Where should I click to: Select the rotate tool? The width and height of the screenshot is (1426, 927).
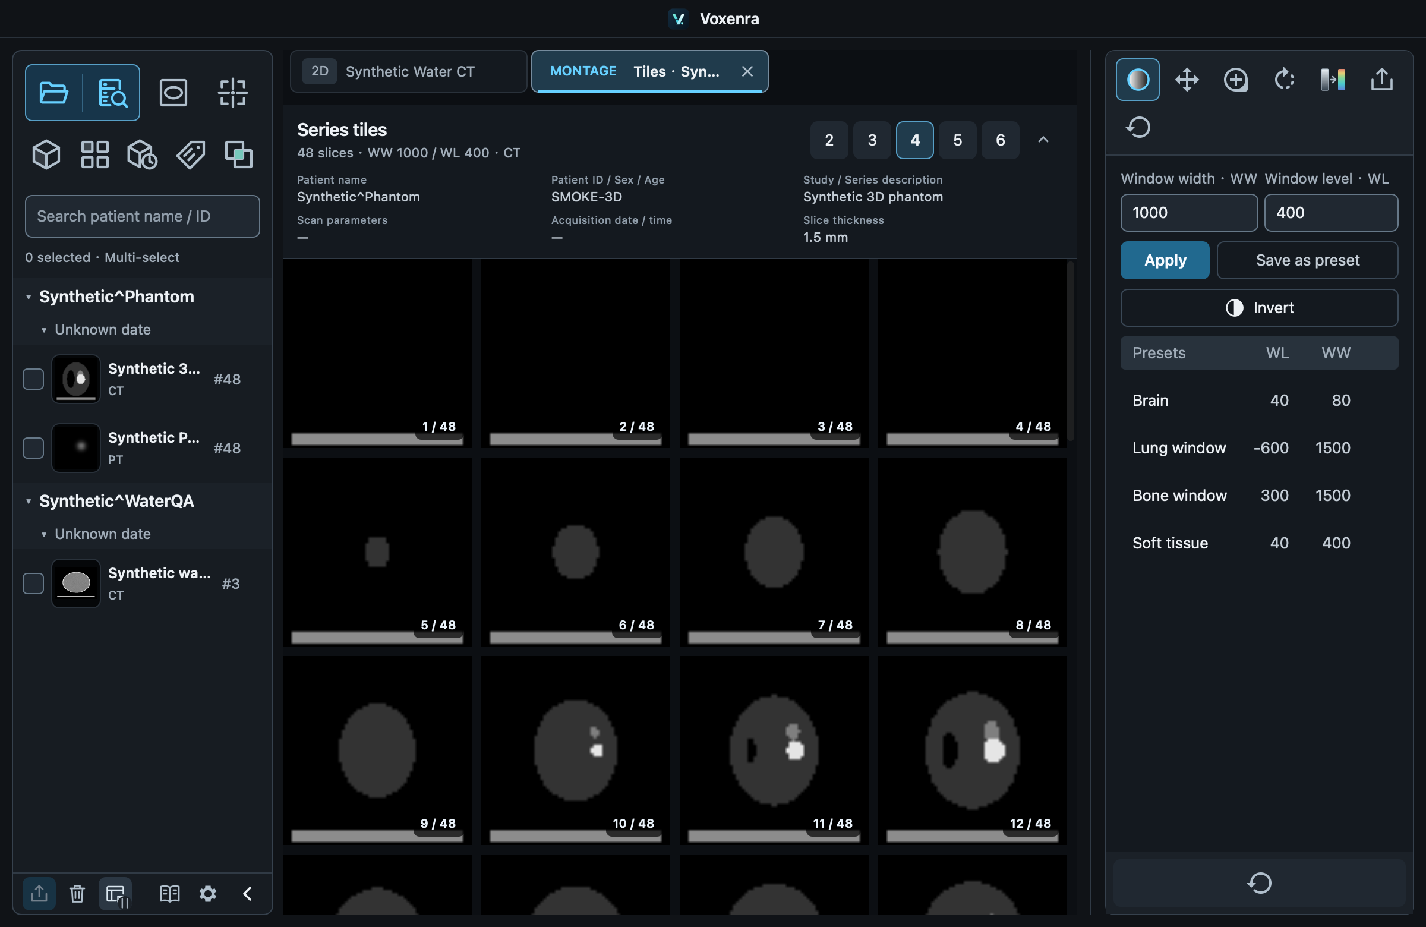pos(1284,80)
